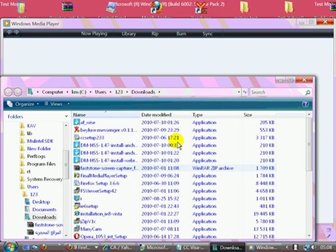Open the Views dropdown arrow

pyautogui.click(x=68, y=104)
